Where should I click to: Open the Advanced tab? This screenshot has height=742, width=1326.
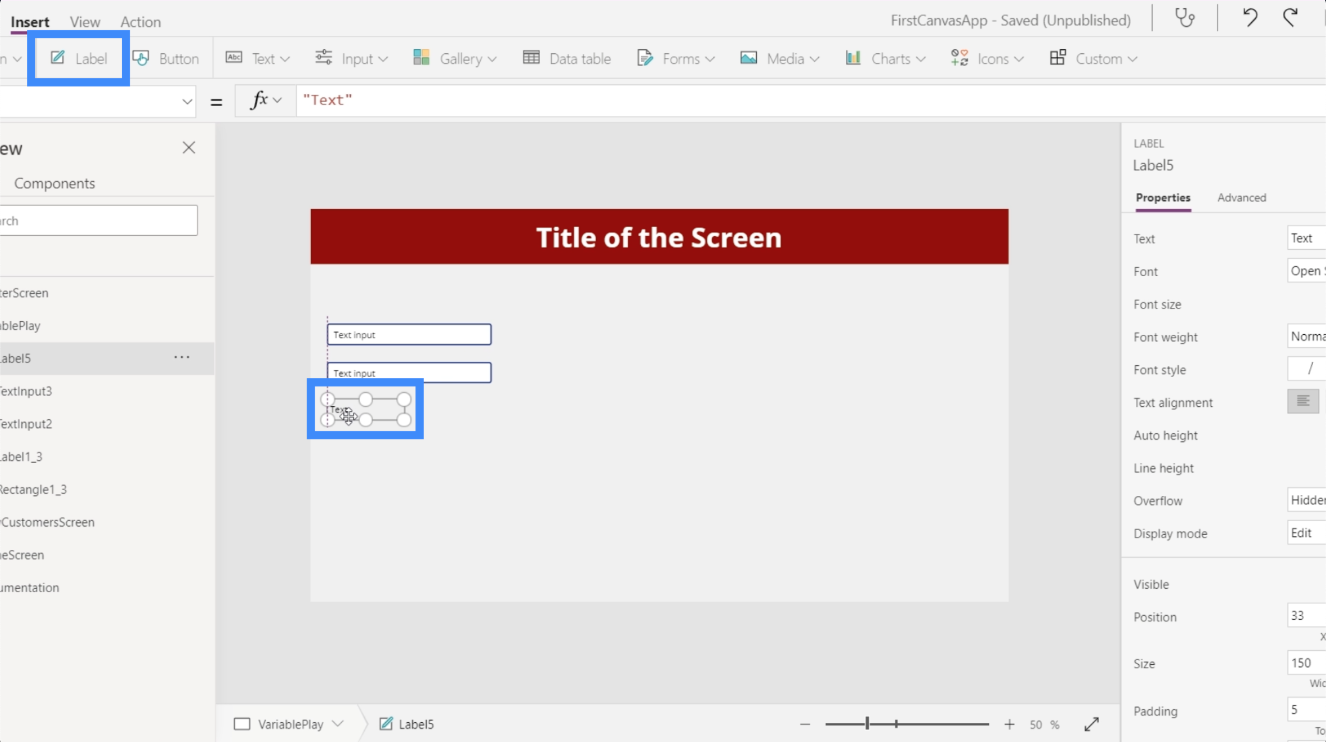pyautogui.click(x=1242, y=197)
